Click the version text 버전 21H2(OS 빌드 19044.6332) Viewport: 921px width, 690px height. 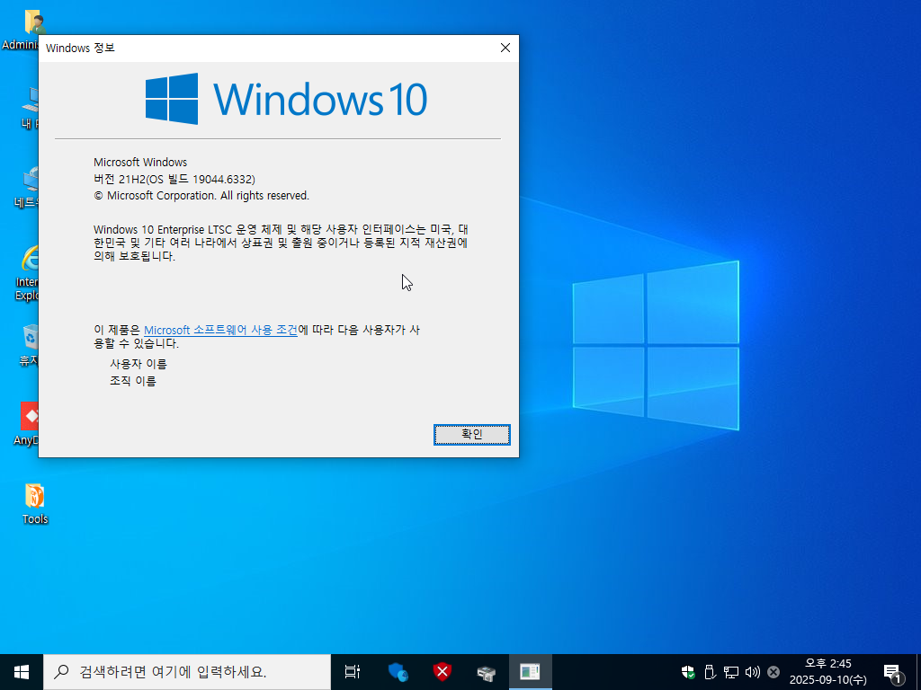(x=174, y=179)
